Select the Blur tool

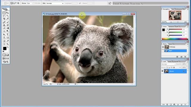coord(4,31)
